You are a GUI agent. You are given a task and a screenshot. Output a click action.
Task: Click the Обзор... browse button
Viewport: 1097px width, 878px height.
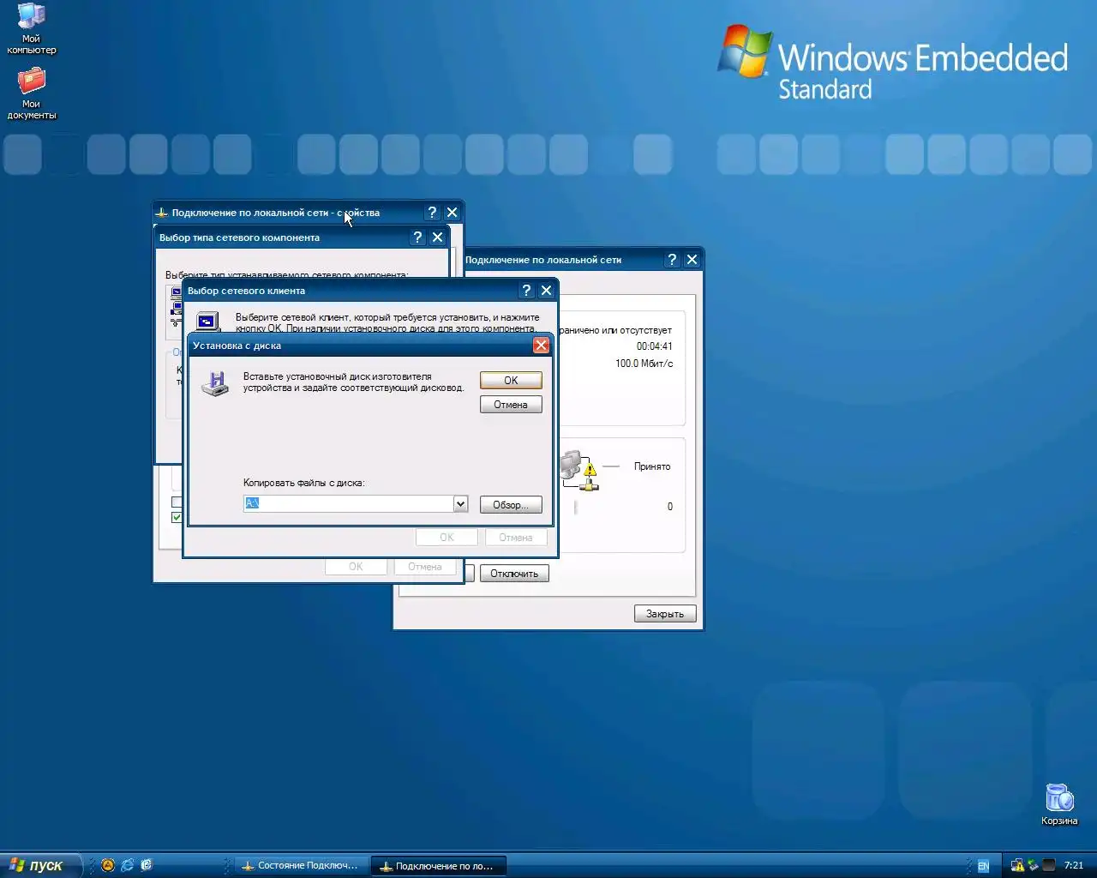(511, 505)
